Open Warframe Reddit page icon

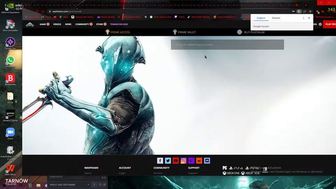click(199, 161)
